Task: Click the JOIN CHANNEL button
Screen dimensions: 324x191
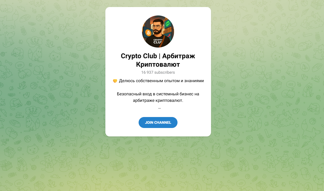Action: (x=158, y=123)
